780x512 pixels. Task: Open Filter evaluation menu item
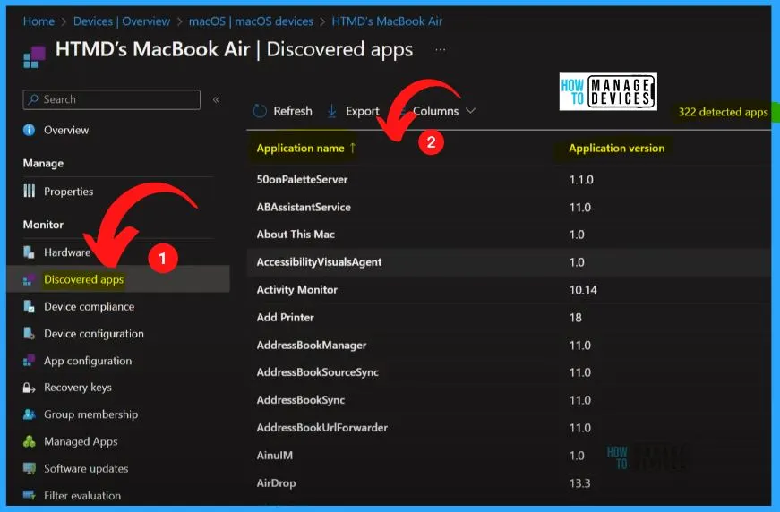click(x=82, y=496)
